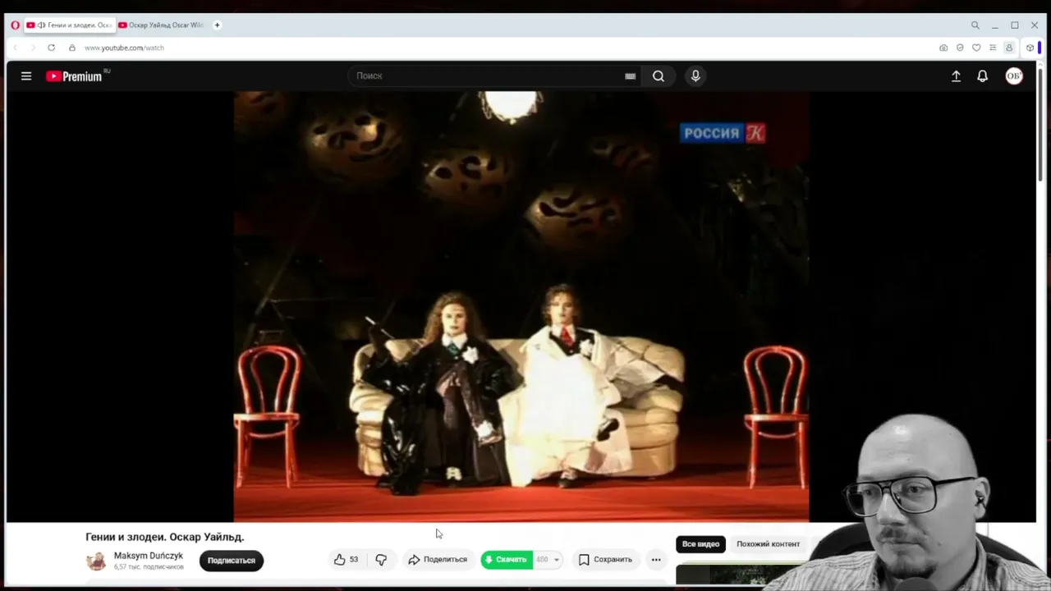Screen dimensions: 1051x591
Task: Open the shield check icon in address bar
Action: (x=960, y=48)
